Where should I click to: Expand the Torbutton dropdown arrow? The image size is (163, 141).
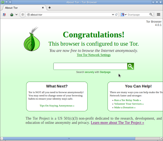point(17,15)
